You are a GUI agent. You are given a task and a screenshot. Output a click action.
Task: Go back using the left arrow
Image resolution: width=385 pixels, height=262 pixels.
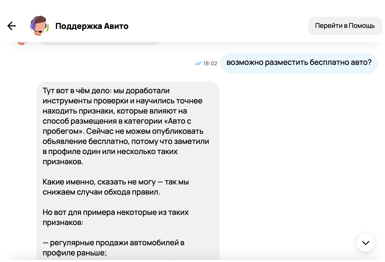click(12, 26)
